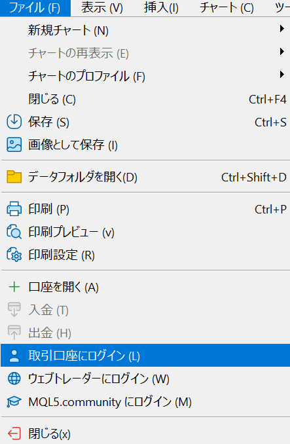Click the printer icon for 印刷

[x=14, y=209]
